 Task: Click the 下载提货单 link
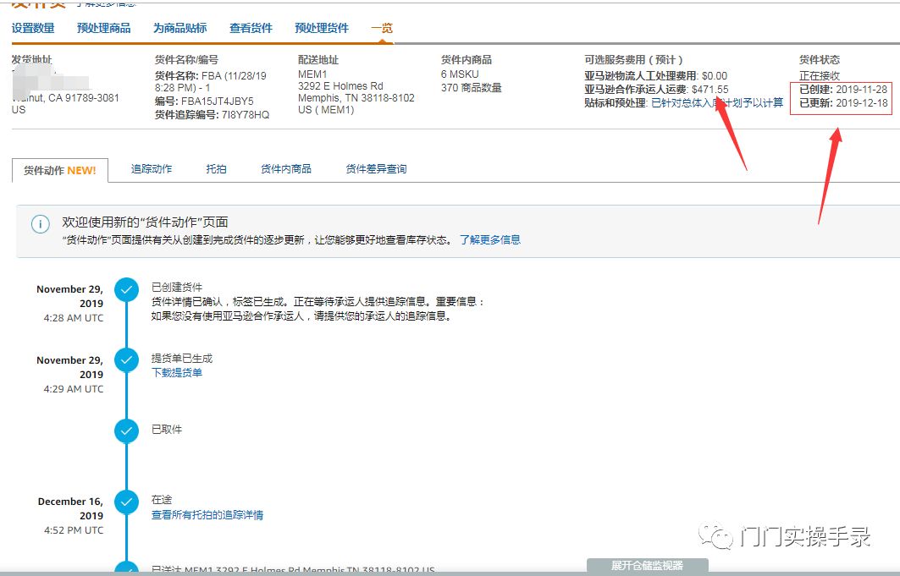[177, 372]
